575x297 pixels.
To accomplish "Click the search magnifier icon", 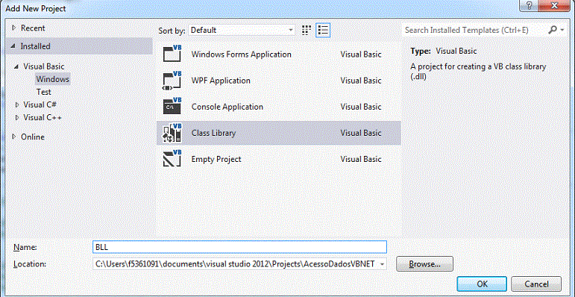I will coord(553,30).
